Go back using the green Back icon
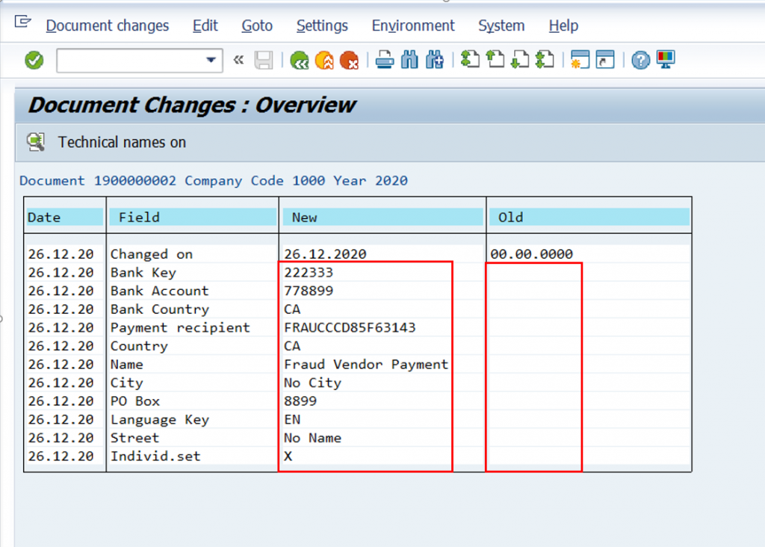This screenshot has height=547, width=765. pos(299,61)
